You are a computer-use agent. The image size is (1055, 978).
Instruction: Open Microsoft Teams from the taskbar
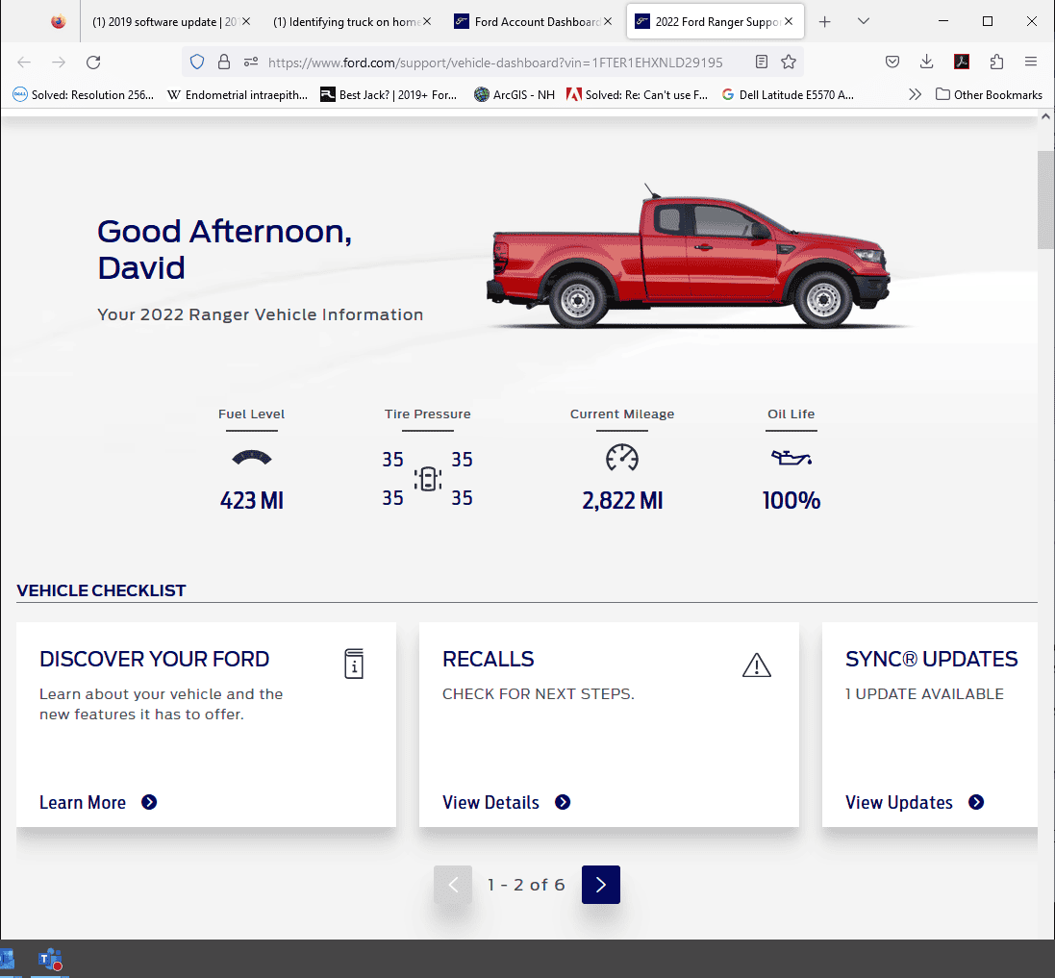50,960
